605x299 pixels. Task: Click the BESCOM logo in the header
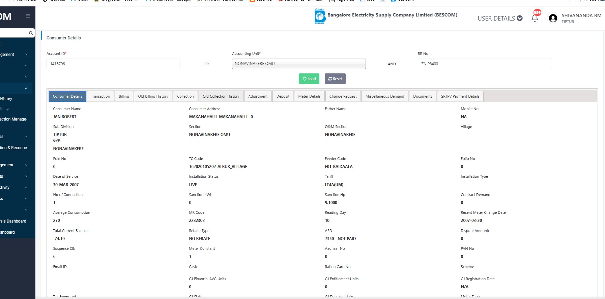coord(320,16)
